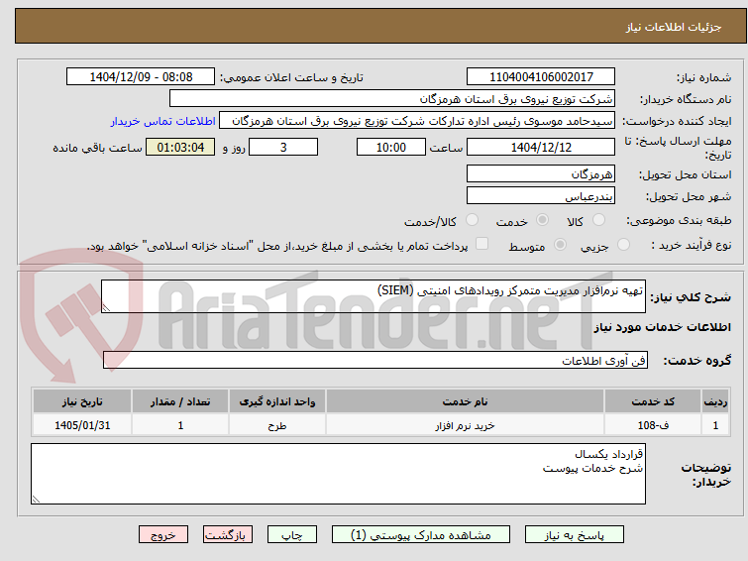
Task: Open اطلاعات تماس خریدار link
Action: tap(163, 121)
